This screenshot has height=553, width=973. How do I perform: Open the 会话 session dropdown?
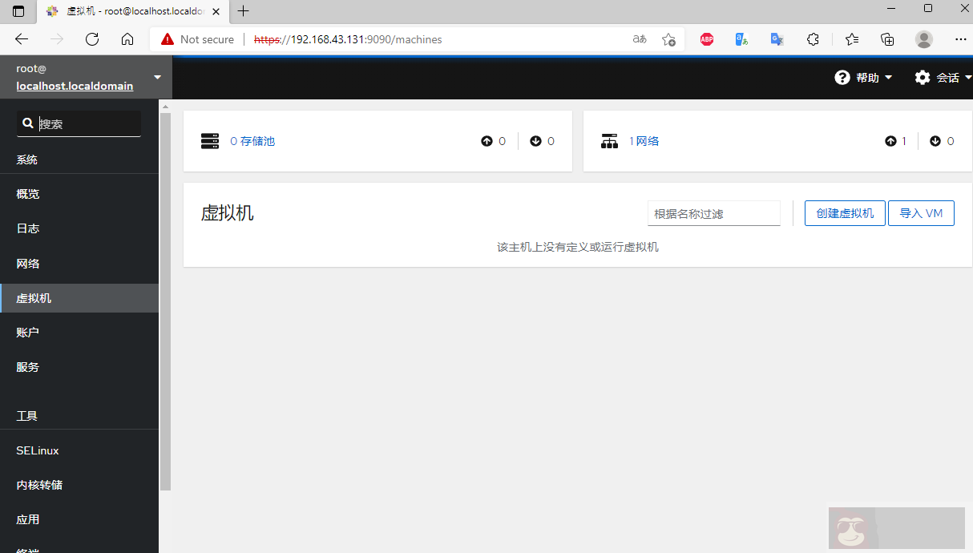click(x=943, y=78)
